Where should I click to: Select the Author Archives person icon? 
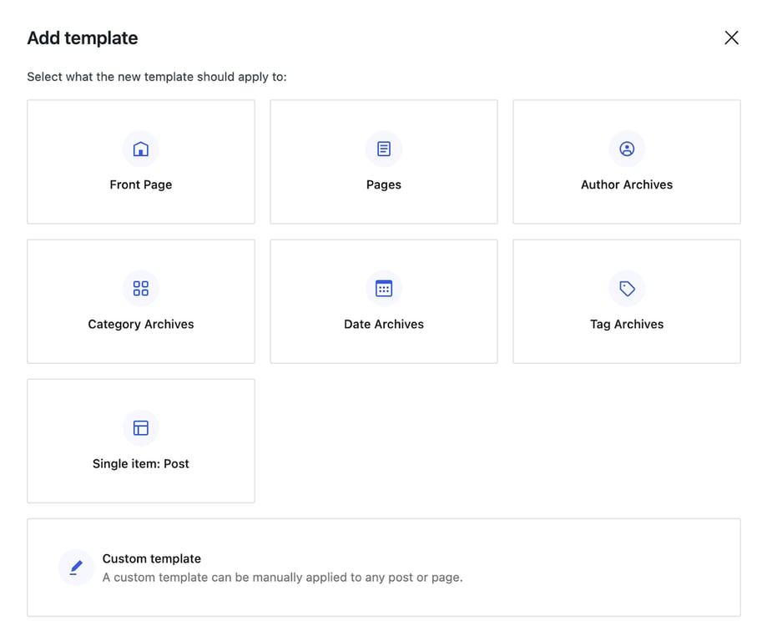click(x=626, y=149)
